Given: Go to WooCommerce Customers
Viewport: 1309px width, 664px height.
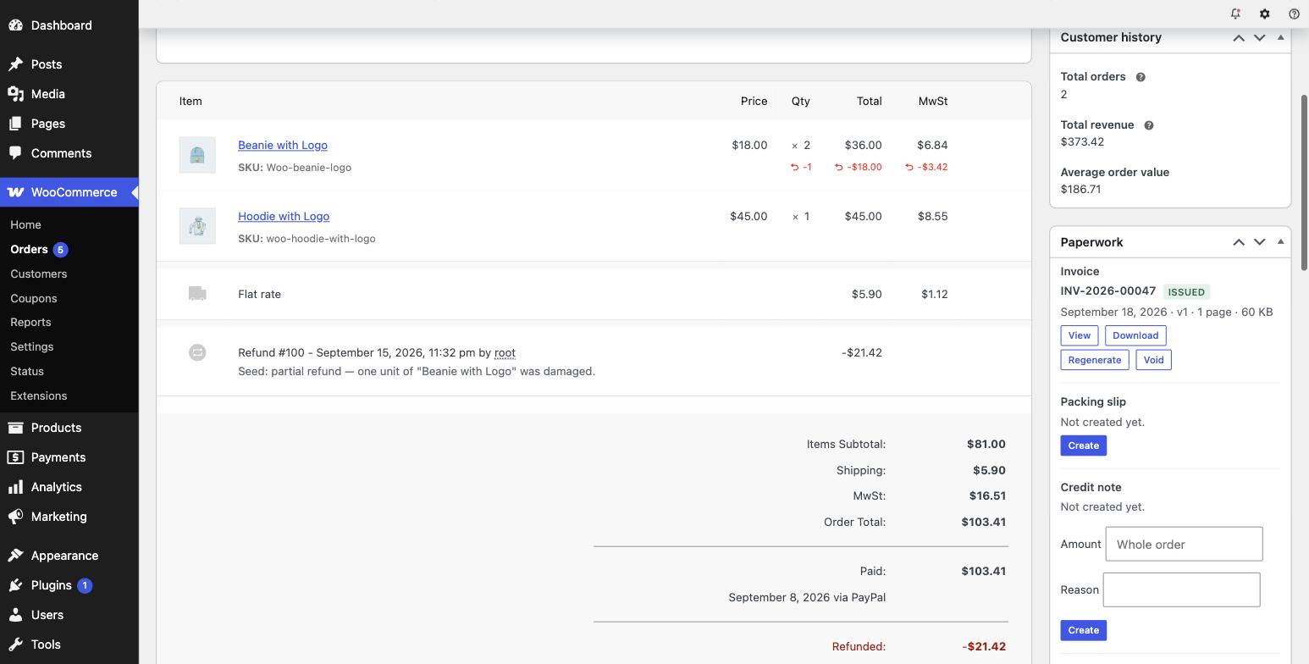Looking at the screenshot, I should [x=39, y=274].
